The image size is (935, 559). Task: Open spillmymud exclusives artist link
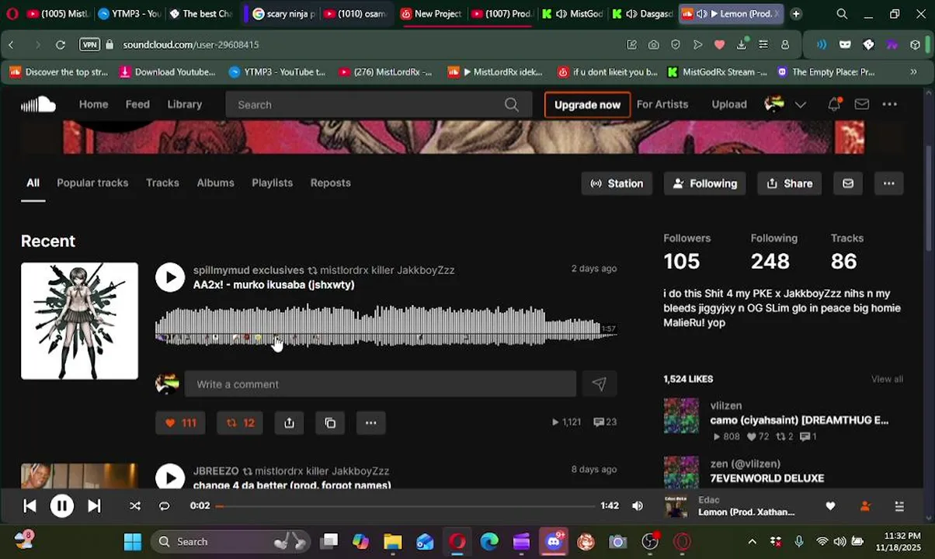(249, 270)
